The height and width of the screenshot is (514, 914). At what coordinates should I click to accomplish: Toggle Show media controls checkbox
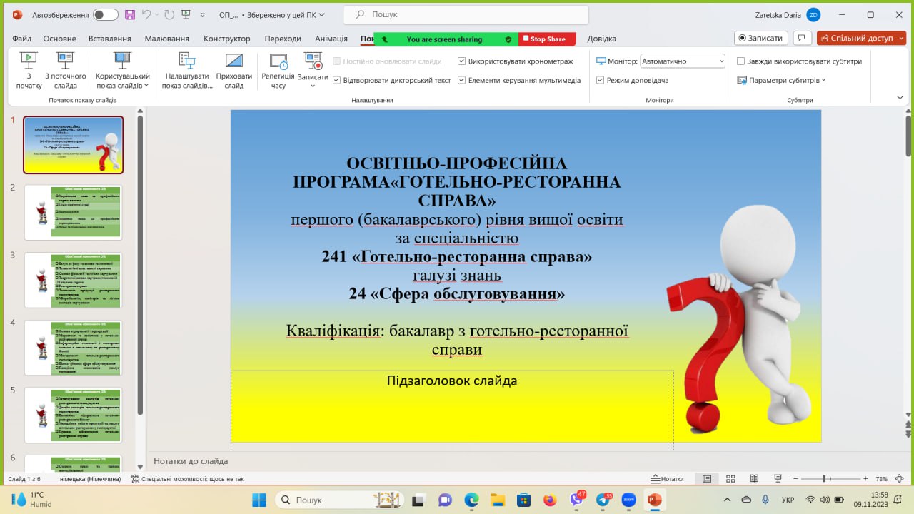pos(461,80)
